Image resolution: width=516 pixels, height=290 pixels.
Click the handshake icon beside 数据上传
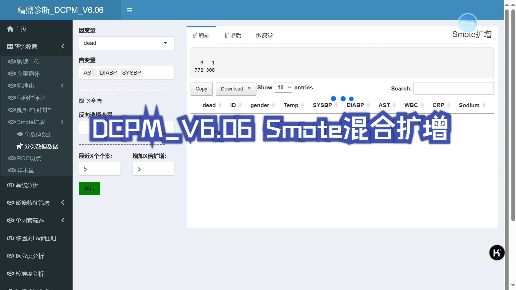click(x=12, y=61)
